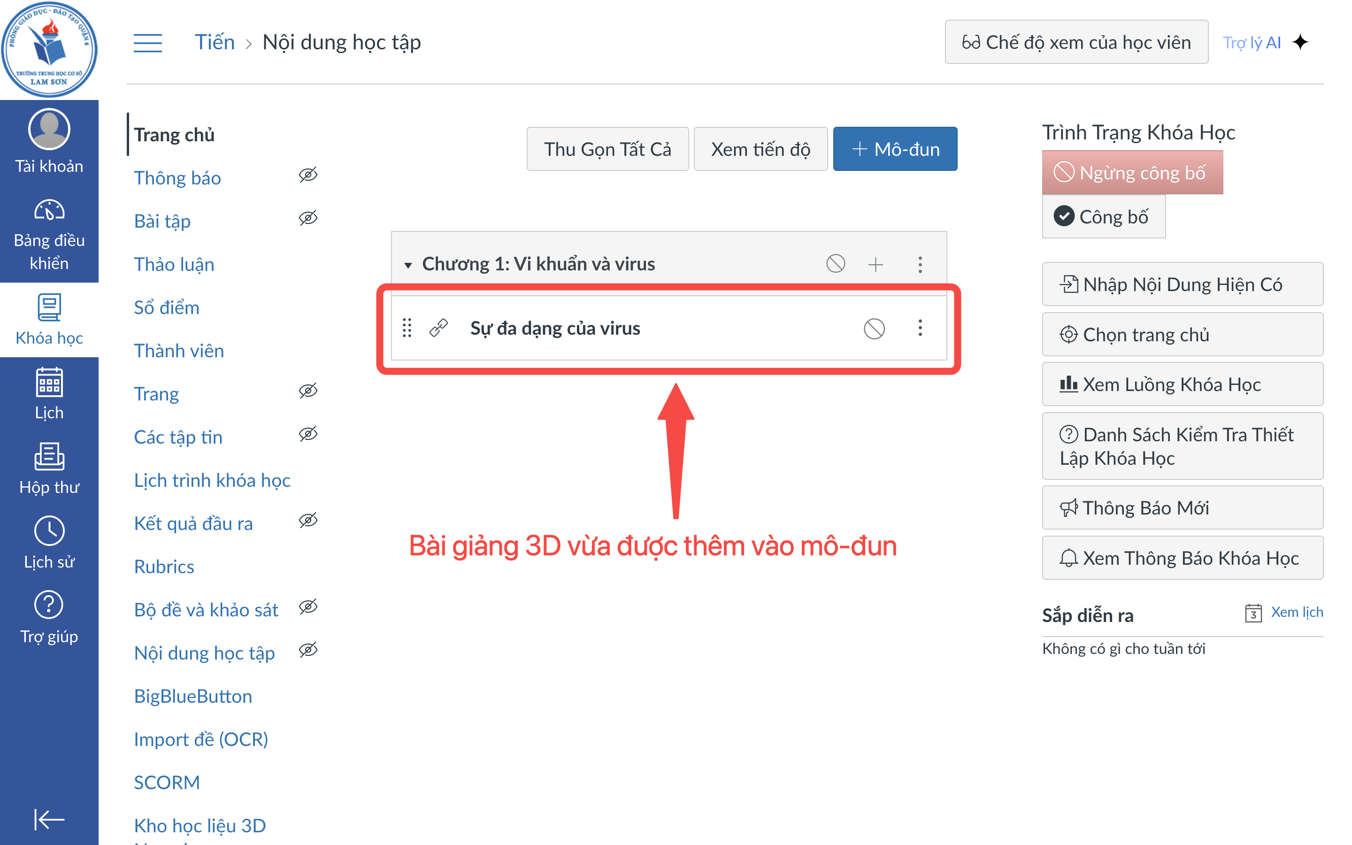Click Công bố status button
This screenshot has height=845, width=1352.
tap(1103, 216)
